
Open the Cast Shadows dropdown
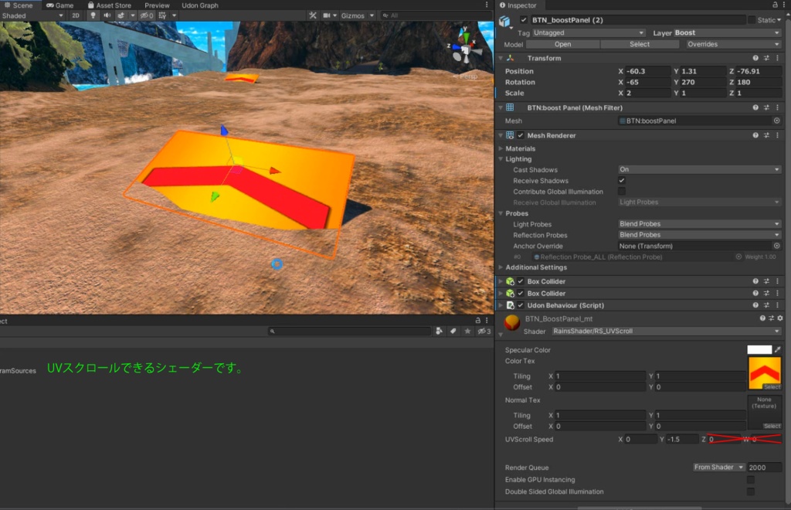coord(699,169)
